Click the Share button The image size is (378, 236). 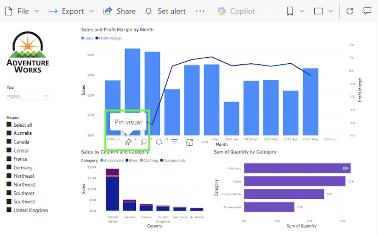tap(119, 11)
